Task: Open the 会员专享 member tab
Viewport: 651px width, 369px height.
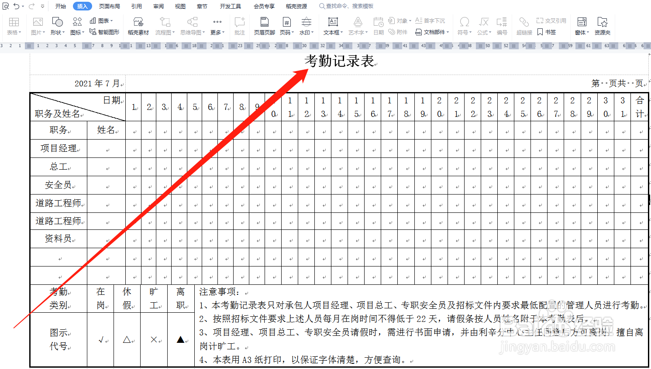Action: (264, 6)
